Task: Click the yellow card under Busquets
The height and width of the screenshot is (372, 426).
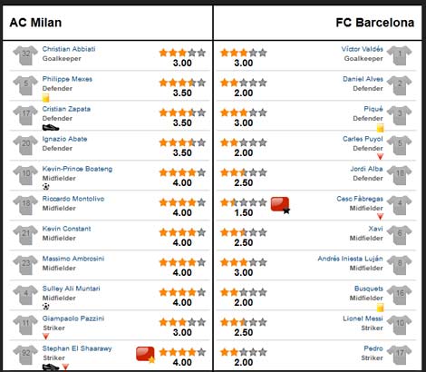Action: tap(380, 308)
